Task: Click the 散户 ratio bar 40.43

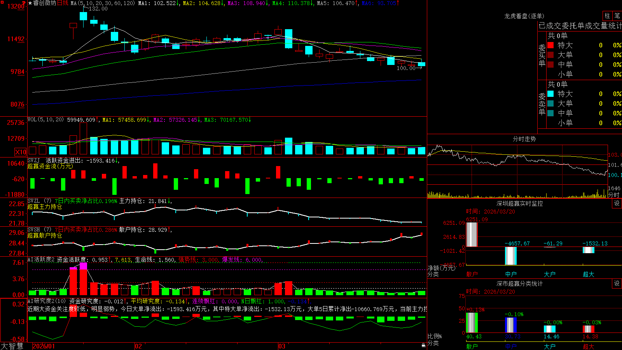Action: click(472, 322)
